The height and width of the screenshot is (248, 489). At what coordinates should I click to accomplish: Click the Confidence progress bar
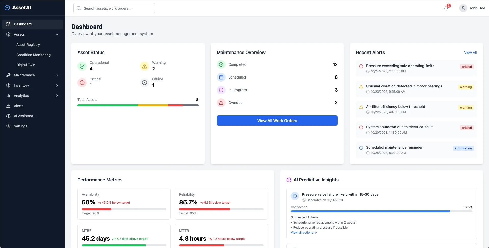coord(382,211)
